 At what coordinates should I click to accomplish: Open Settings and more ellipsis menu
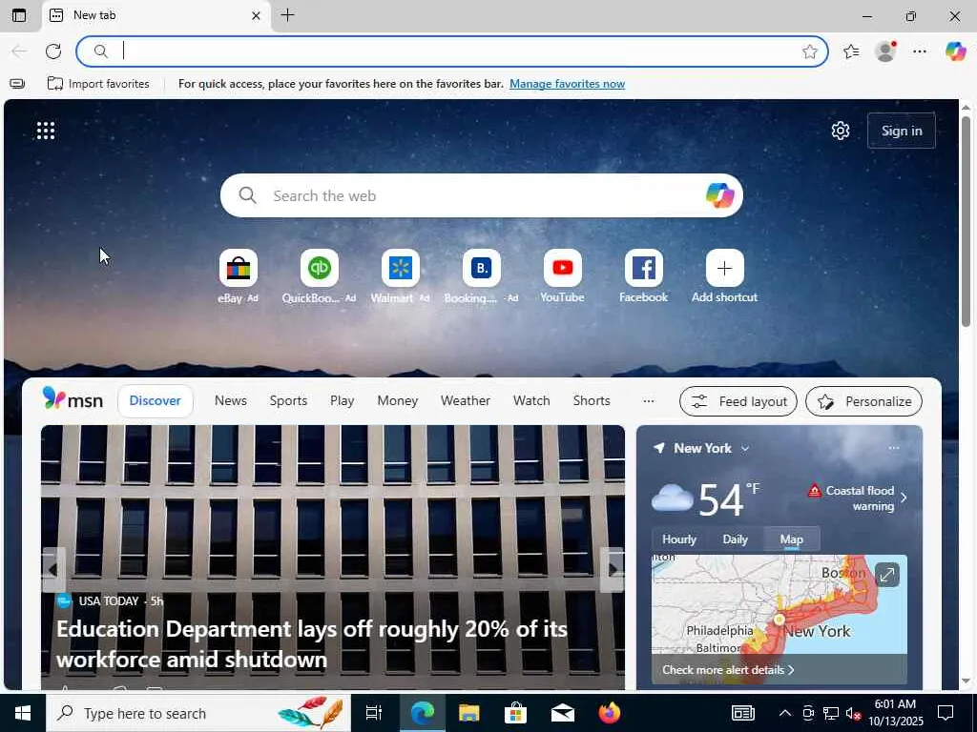tap(920, 51)
